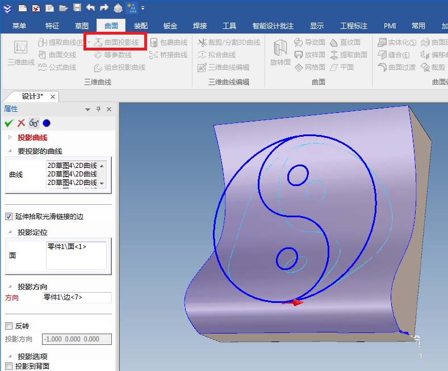Click the 曲面过渡 tool
The width and height of the screenshot is (448, 371).
(x=396, y=68)
